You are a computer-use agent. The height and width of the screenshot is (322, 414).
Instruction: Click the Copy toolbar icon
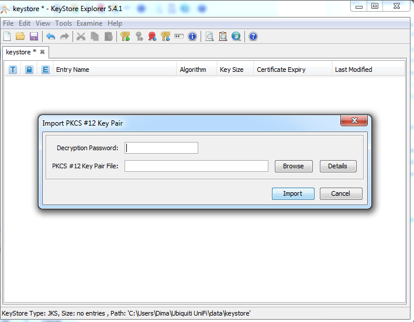click(95, 36)
